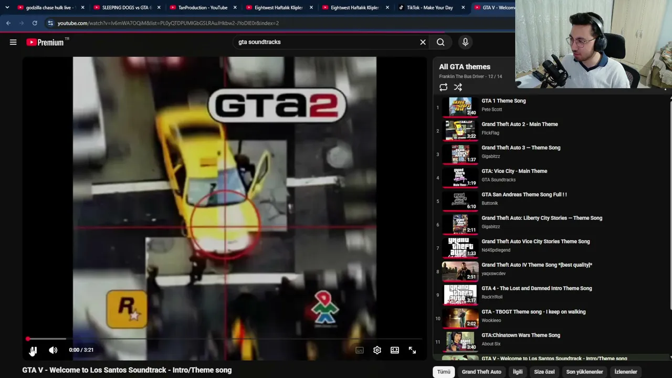The width and height of the screenshot is (672, 378).
Task: Close the 'SLEEPING DOGS vs GTA' tab
Action: point(159,7)
